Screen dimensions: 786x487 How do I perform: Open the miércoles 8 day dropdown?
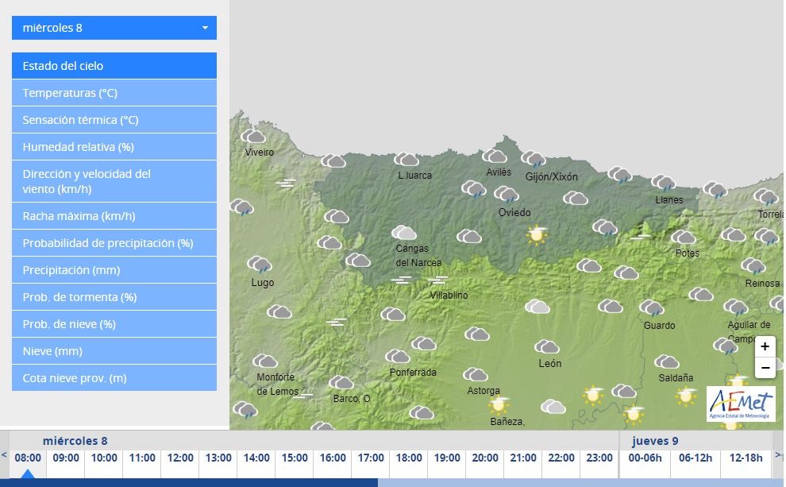[114, 28]
